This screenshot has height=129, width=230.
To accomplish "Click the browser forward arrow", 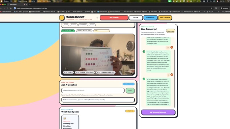I will (4, 8).
